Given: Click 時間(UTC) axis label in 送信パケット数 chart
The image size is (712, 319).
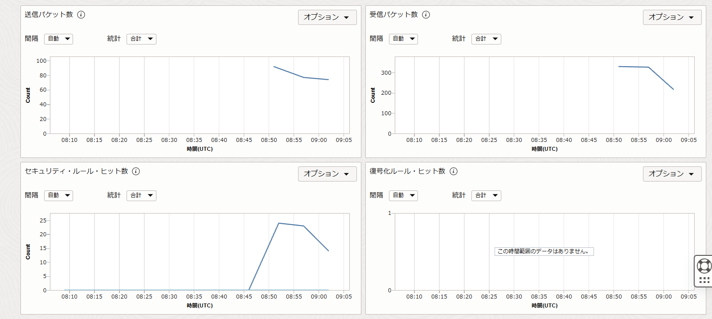Looking at the screenshot, I should [x=200, y=149].
